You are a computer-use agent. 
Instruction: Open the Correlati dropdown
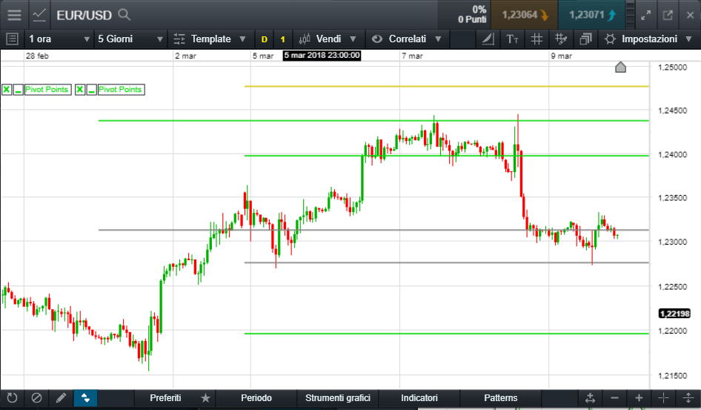(x=408, y=39)
